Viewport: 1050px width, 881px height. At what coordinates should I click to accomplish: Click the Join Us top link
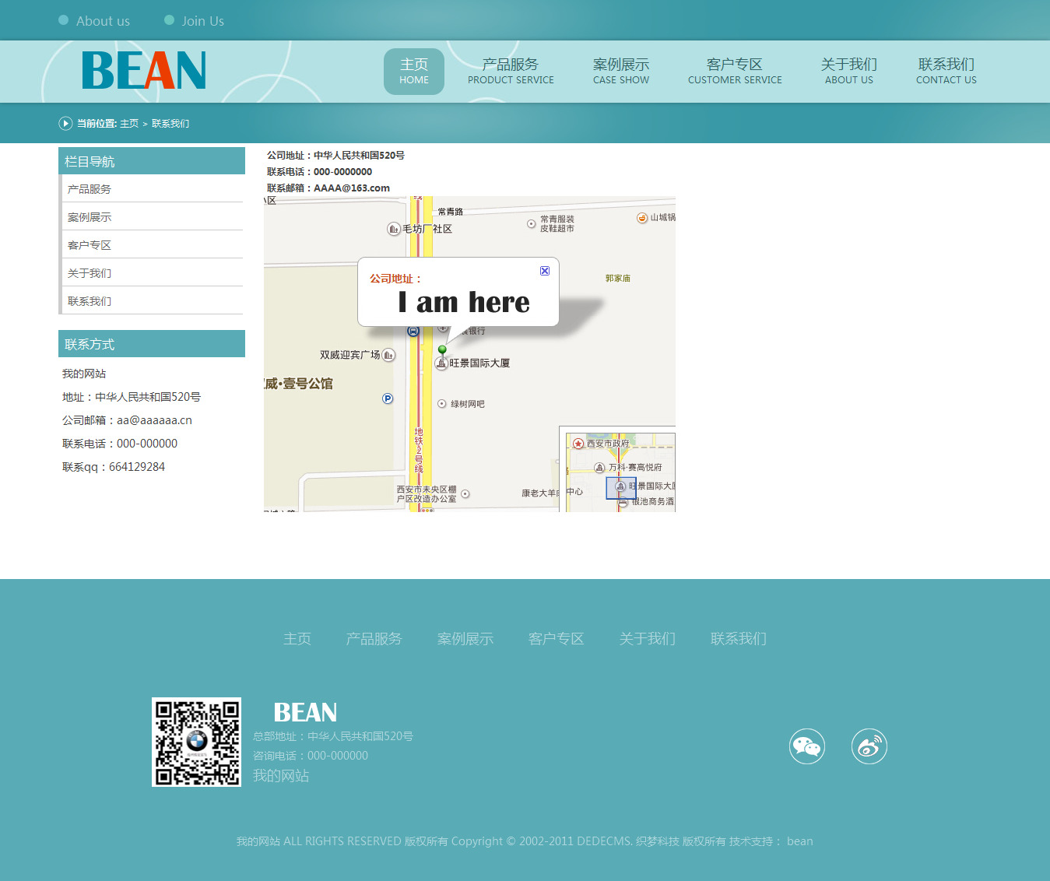[202, 21]
